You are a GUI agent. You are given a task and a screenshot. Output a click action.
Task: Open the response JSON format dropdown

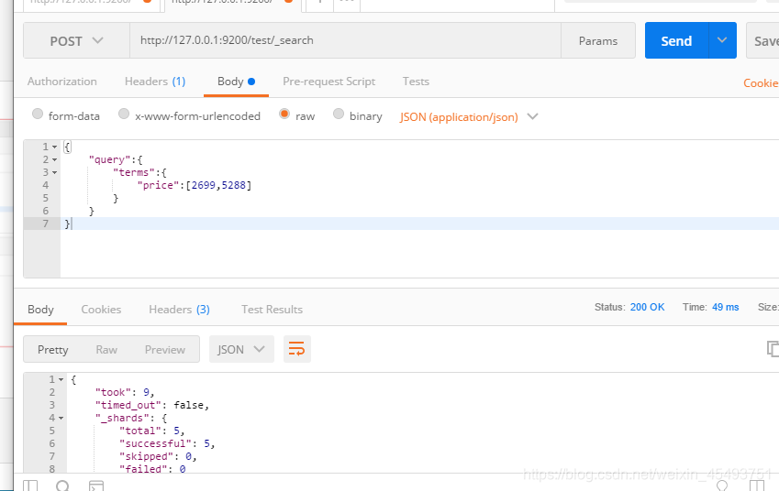[241, 349]
